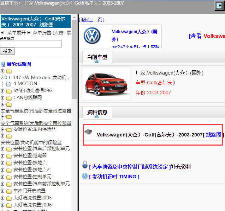Click folder icon for 大灯清洗装置2006

point(9,205)
